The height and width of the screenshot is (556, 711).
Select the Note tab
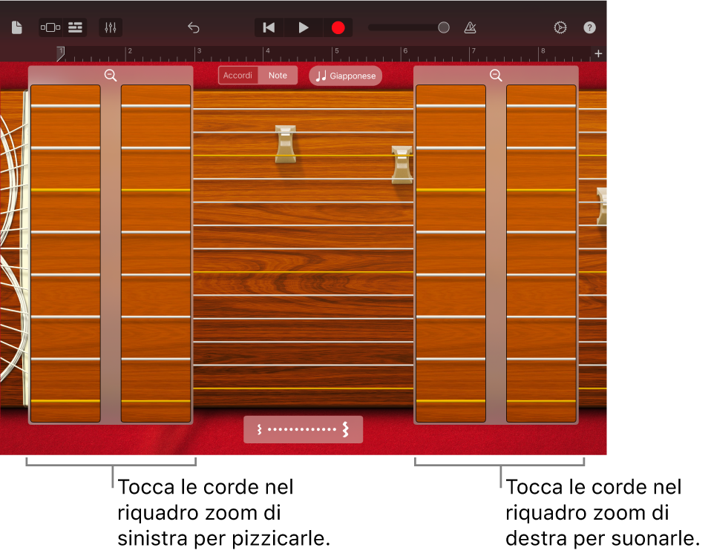click(x=278, y=75)
